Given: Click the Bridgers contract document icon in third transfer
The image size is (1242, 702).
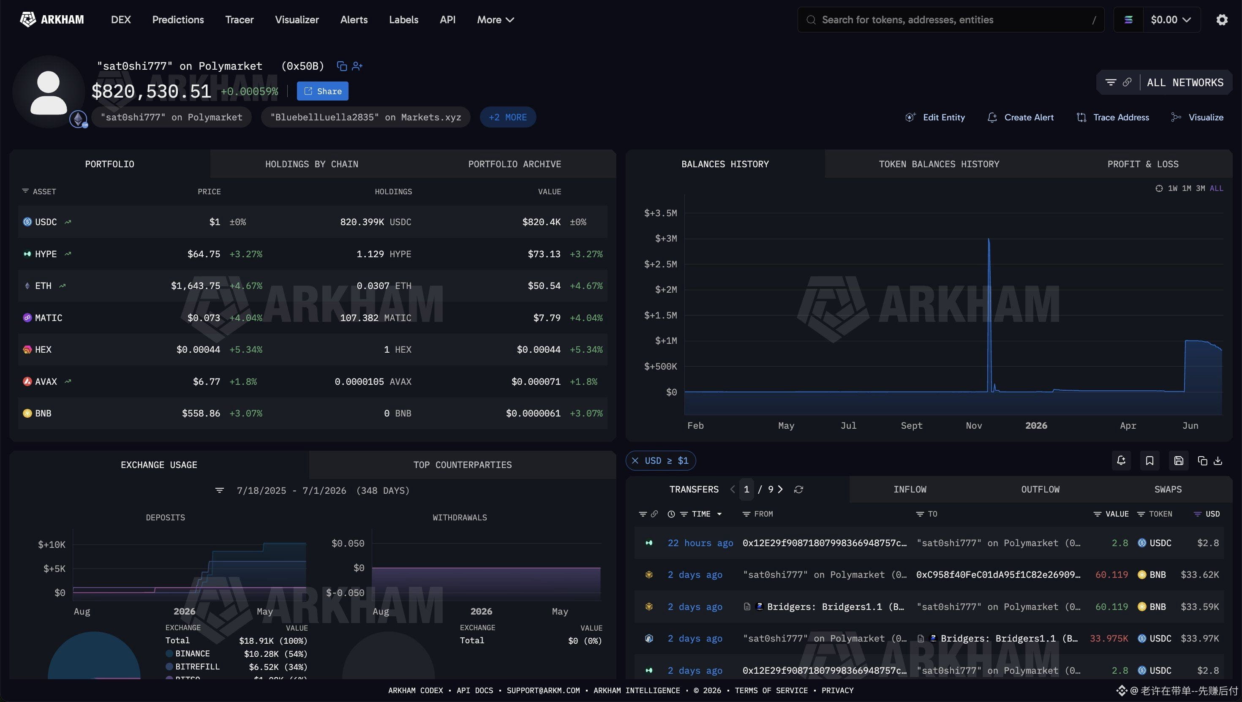Looking at the screenshot, I should click(x=747, y=607).
